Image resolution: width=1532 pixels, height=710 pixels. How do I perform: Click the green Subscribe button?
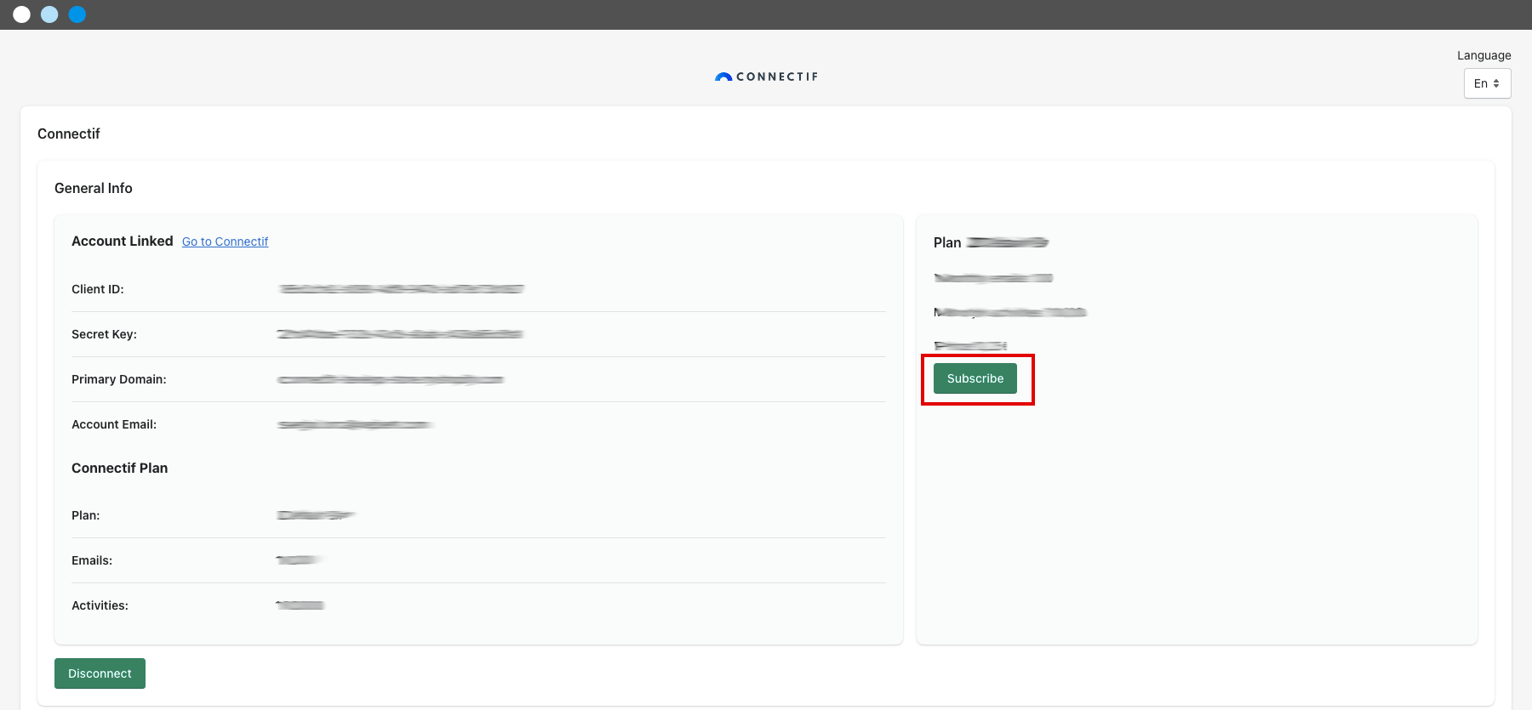coord(975,378)
